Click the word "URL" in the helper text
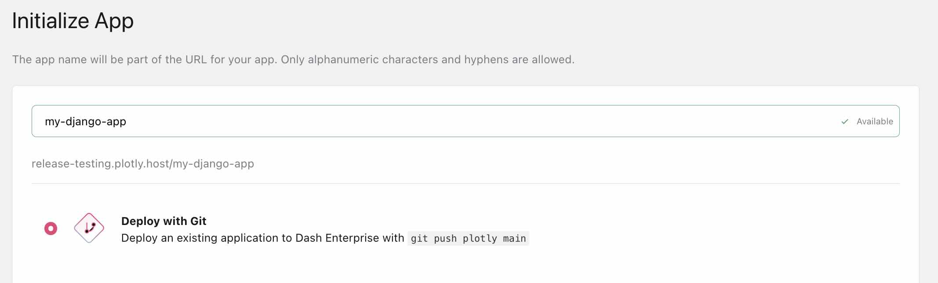This screenshot has width=938, height=283. 196,60
